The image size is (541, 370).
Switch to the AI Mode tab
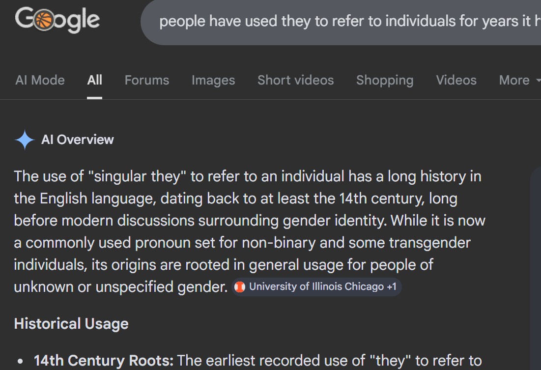pos(40,80)
